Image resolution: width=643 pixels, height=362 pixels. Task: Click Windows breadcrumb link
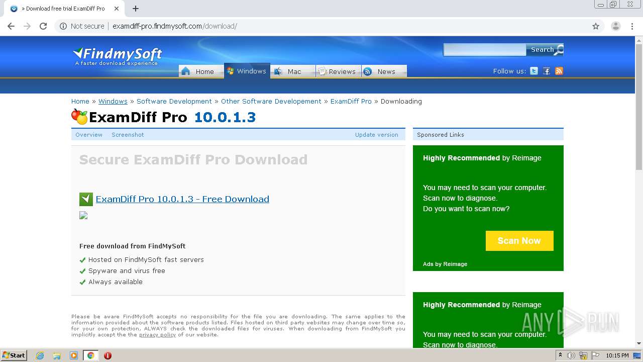click(113, 101)
